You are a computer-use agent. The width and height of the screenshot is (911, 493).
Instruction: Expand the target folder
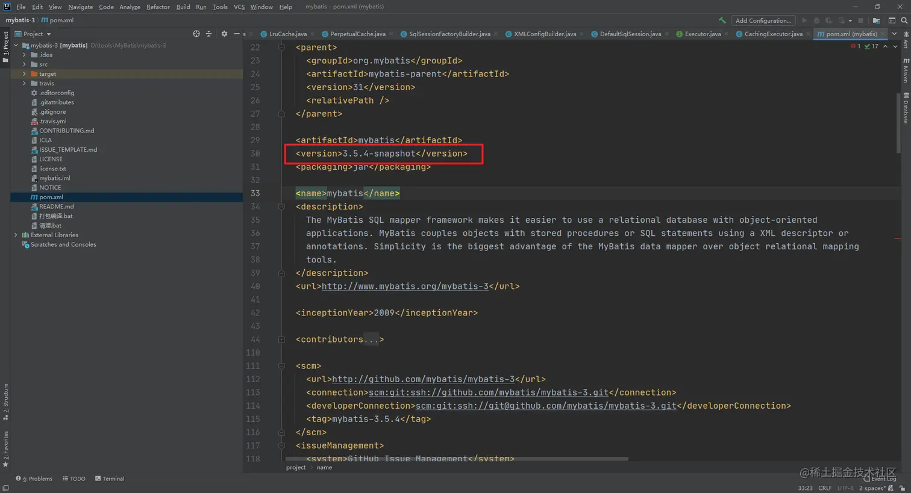[x=25, y=74]
